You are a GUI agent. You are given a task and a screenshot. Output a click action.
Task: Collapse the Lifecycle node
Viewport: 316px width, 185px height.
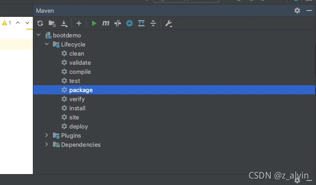click(47, 44)
